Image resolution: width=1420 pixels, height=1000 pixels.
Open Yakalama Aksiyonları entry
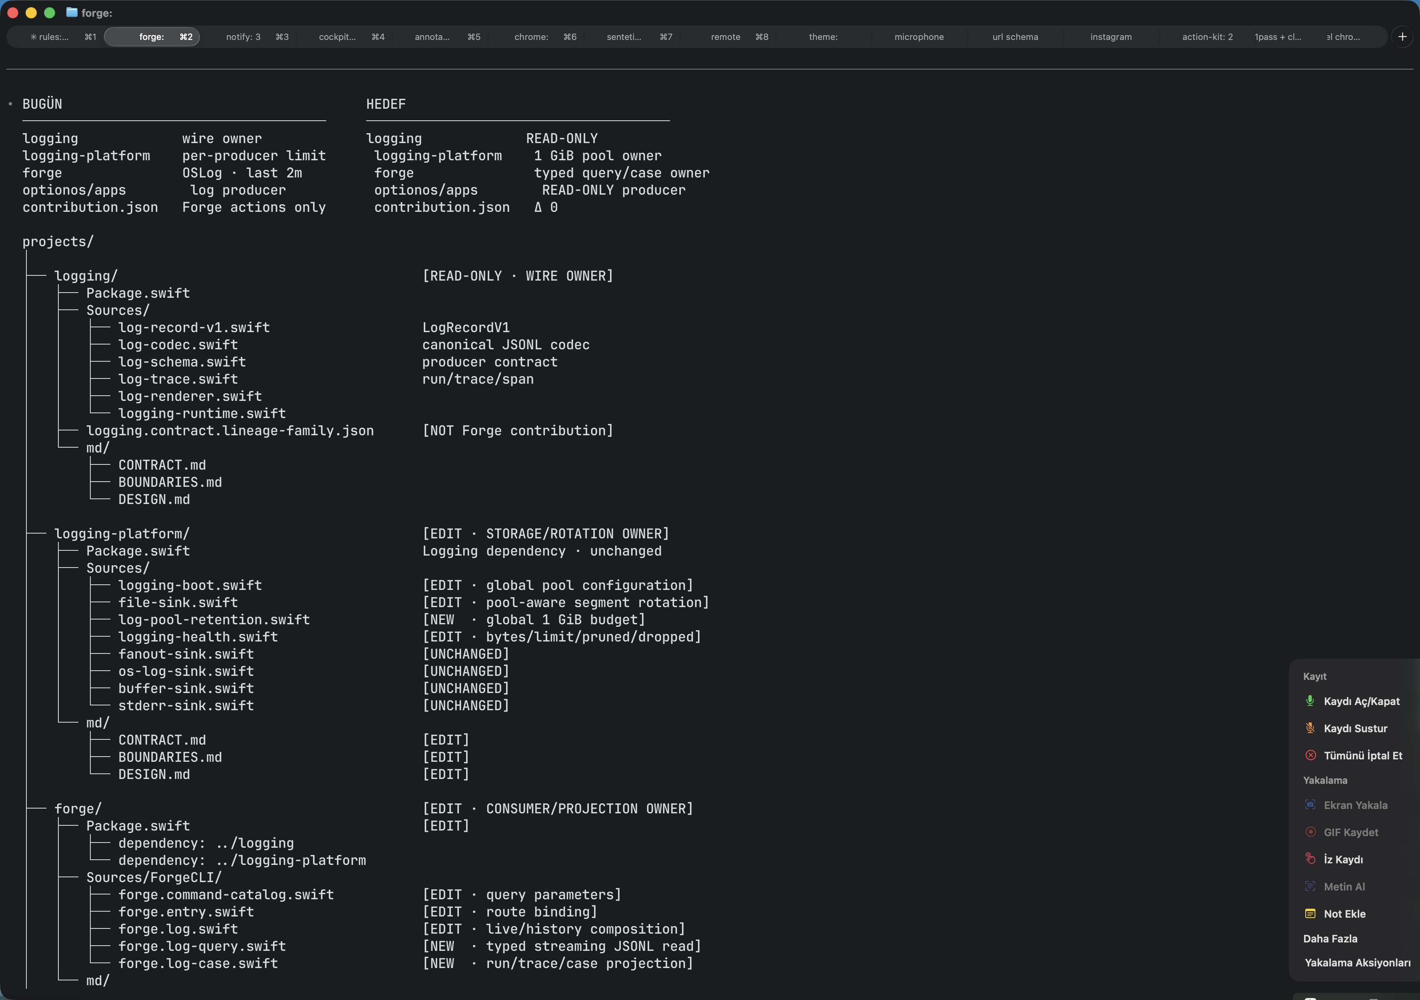point(1358,962)
